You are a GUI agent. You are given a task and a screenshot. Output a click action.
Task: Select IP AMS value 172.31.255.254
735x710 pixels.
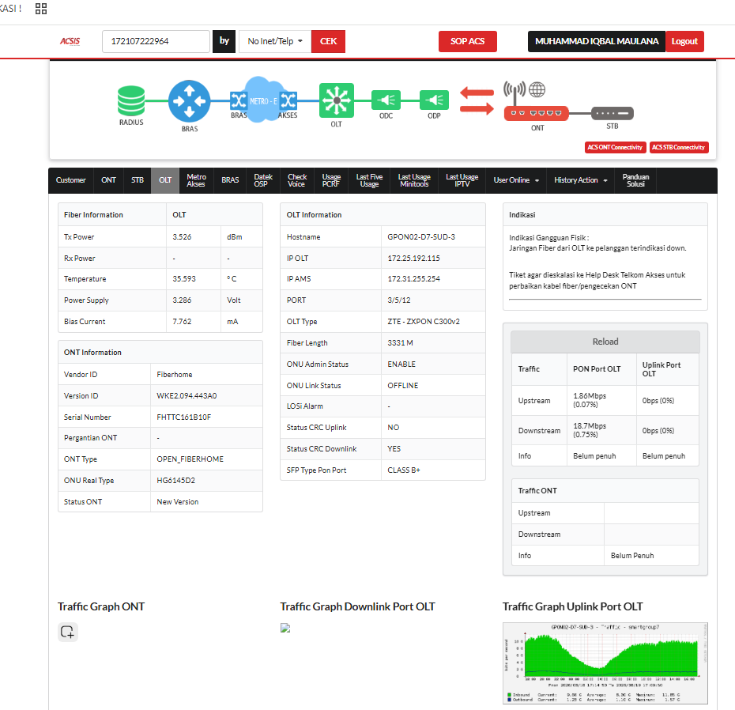coord(413,279)
